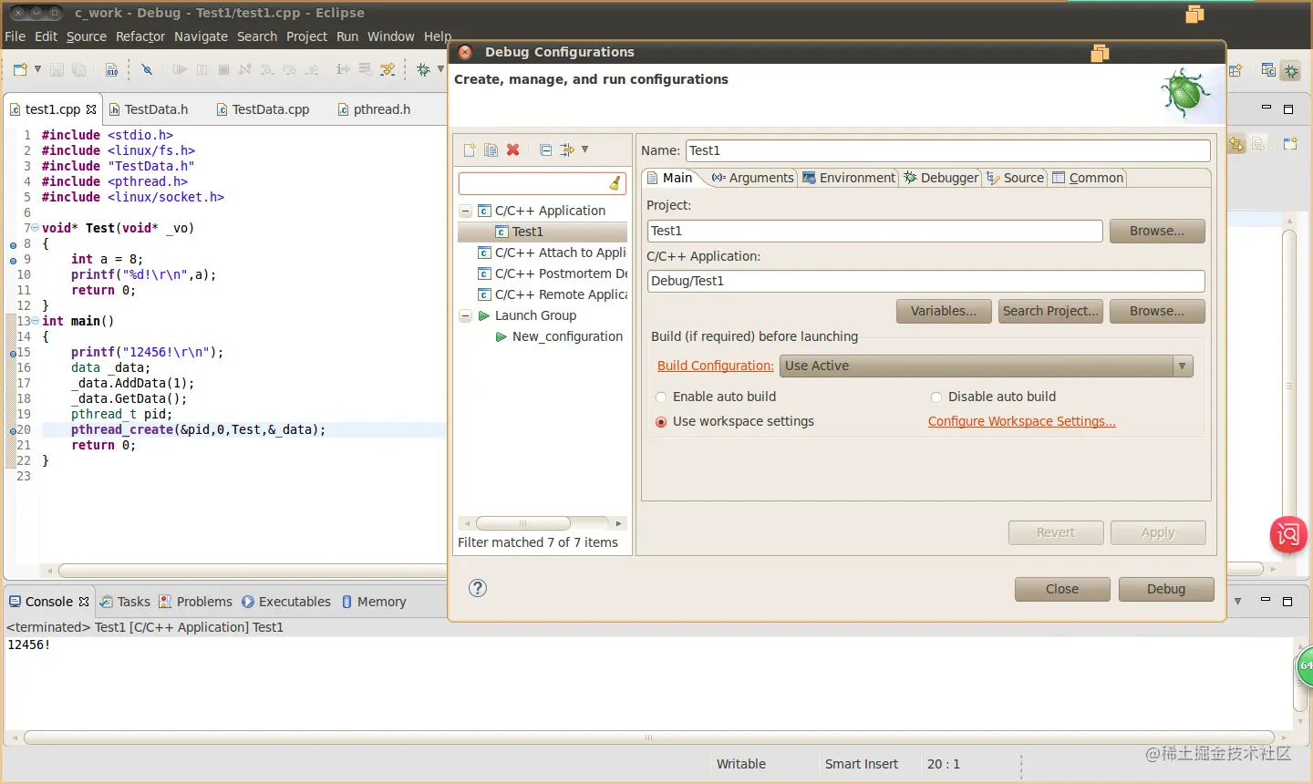Click the New launch configuration icon
This screenshot has height=784, width=1313.
(x=470, y=150)
